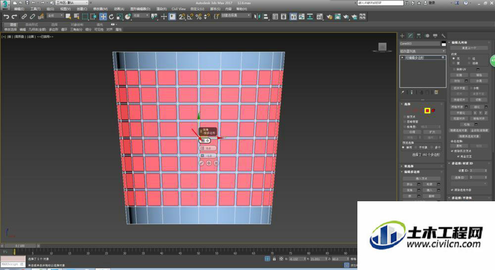Toggle the 保持UV checkbox
The width and height of the screenshot is (495, 270).
click(454, 69)
